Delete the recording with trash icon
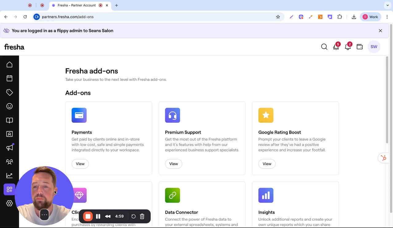The height and width of the screenshot is (228, 393). click(x=142, y=216)
